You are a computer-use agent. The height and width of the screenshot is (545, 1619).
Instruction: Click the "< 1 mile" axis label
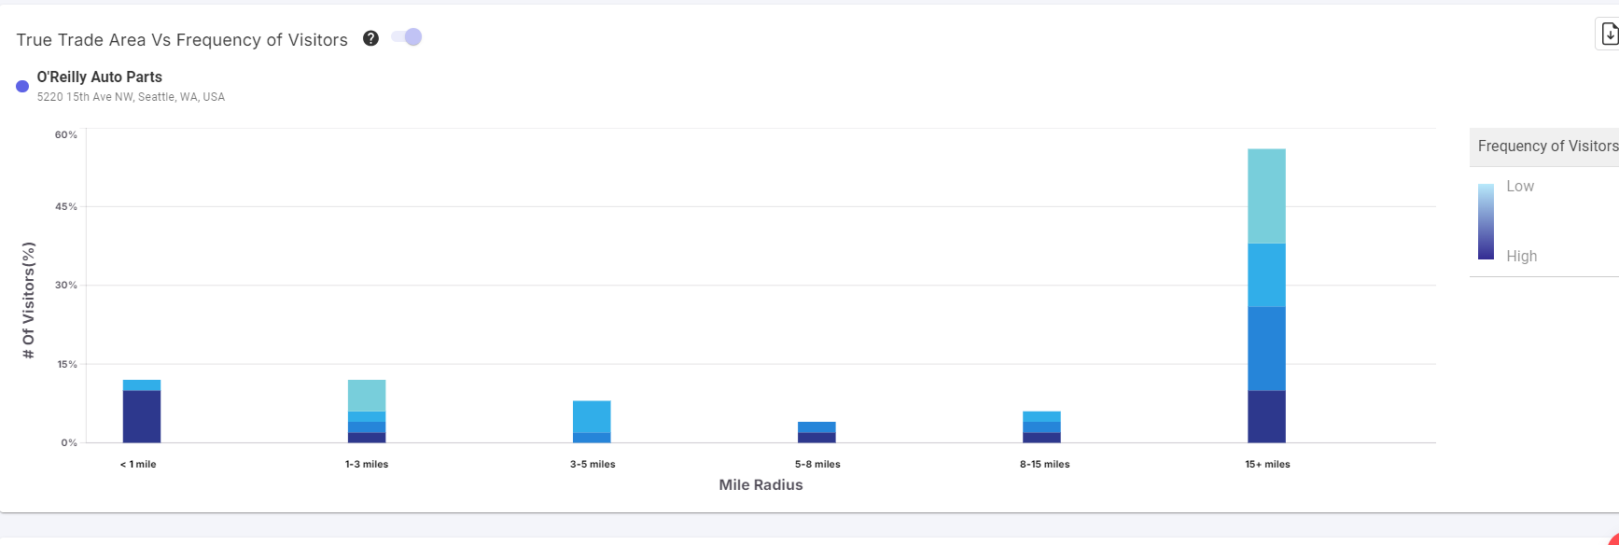click(138, 464)
